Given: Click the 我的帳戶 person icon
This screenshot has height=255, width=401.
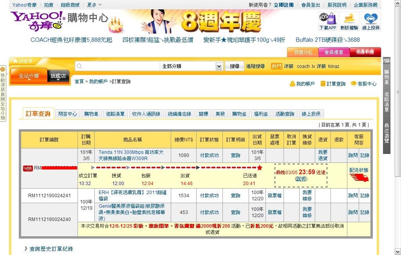Looking at the screenshot, I should click(x=292, y=84).
